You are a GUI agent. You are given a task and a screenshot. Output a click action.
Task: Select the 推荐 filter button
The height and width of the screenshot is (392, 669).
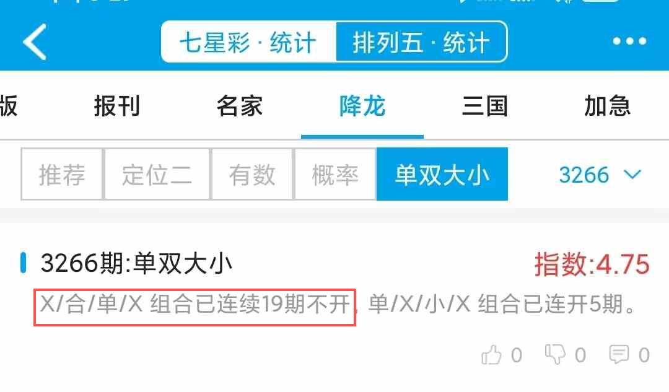click(x=62, y=174)
